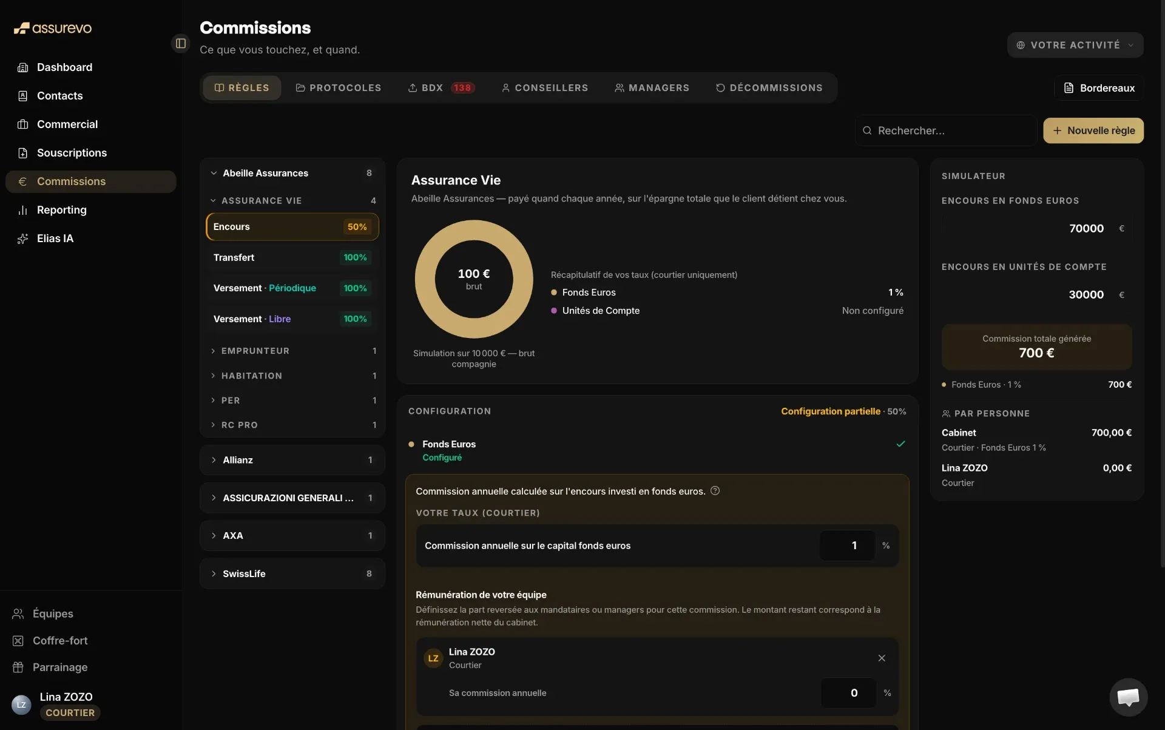Viewport: 1165px width, 730px height.
Task: Click the Unités de Compte purple dot
Action: [554, 311]
